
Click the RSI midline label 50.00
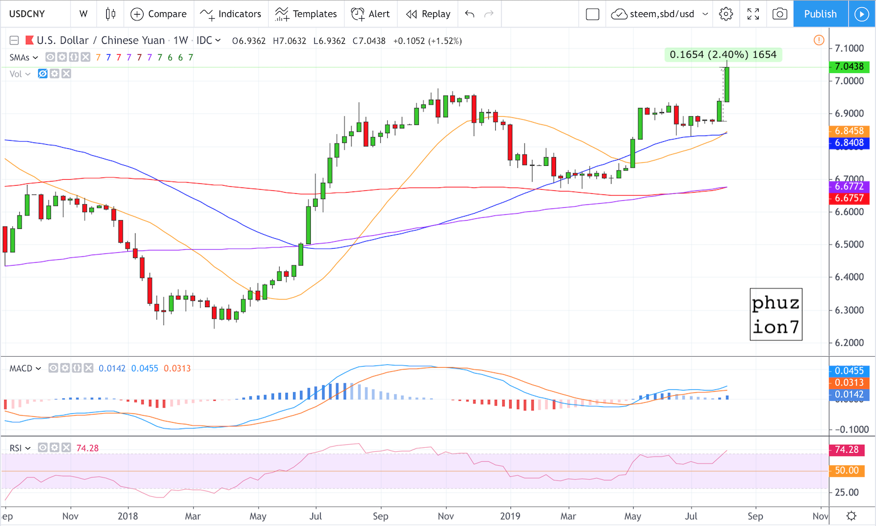(x=847, y=471)
